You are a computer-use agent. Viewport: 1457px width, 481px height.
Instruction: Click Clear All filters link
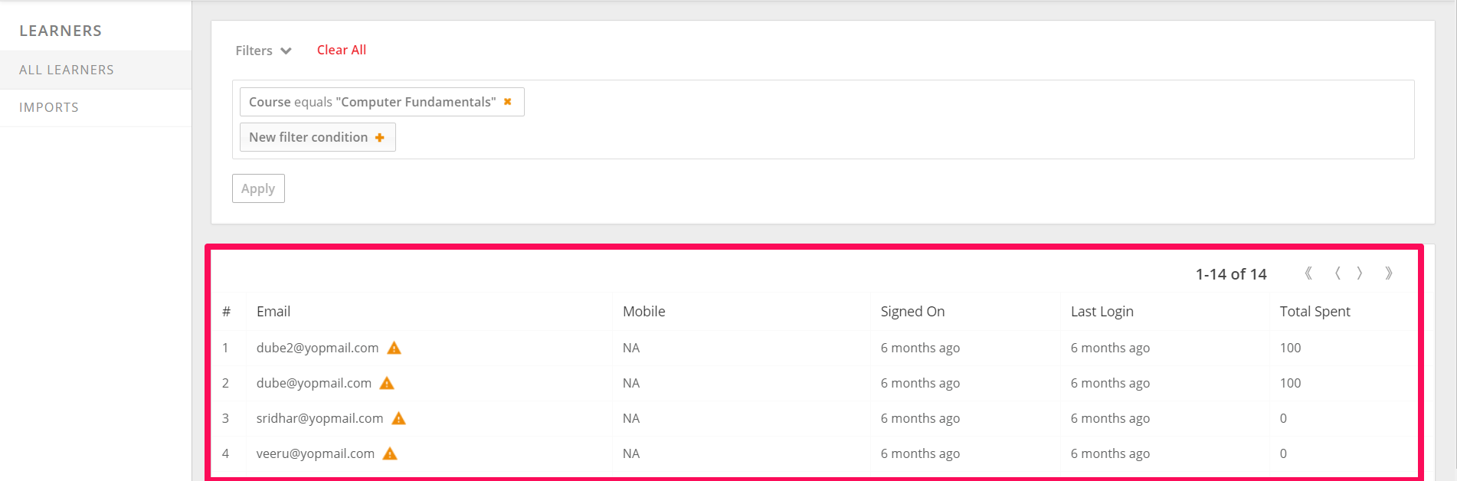tap(342, 50)
